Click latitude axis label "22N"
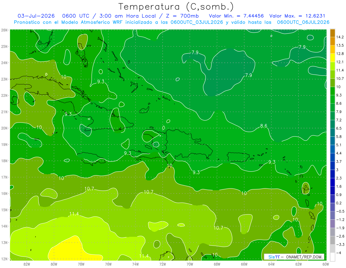 point(4,95)
